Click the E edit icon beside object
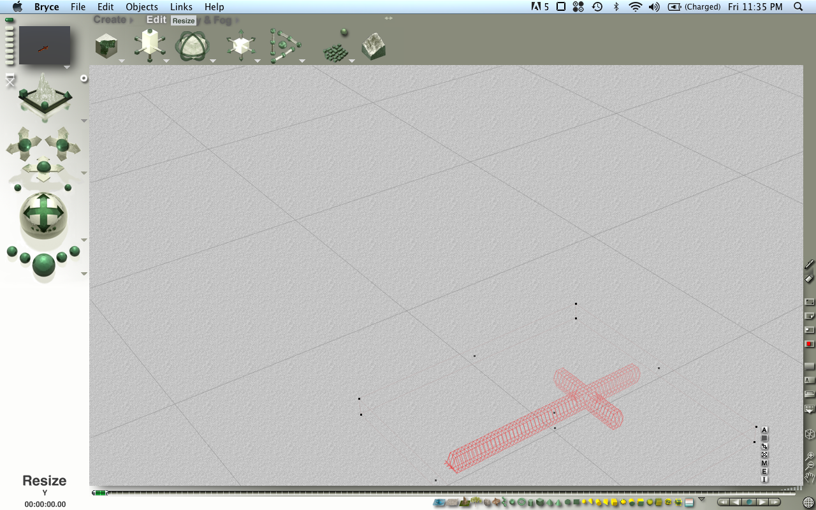816x510 pixels. [764, 471]
